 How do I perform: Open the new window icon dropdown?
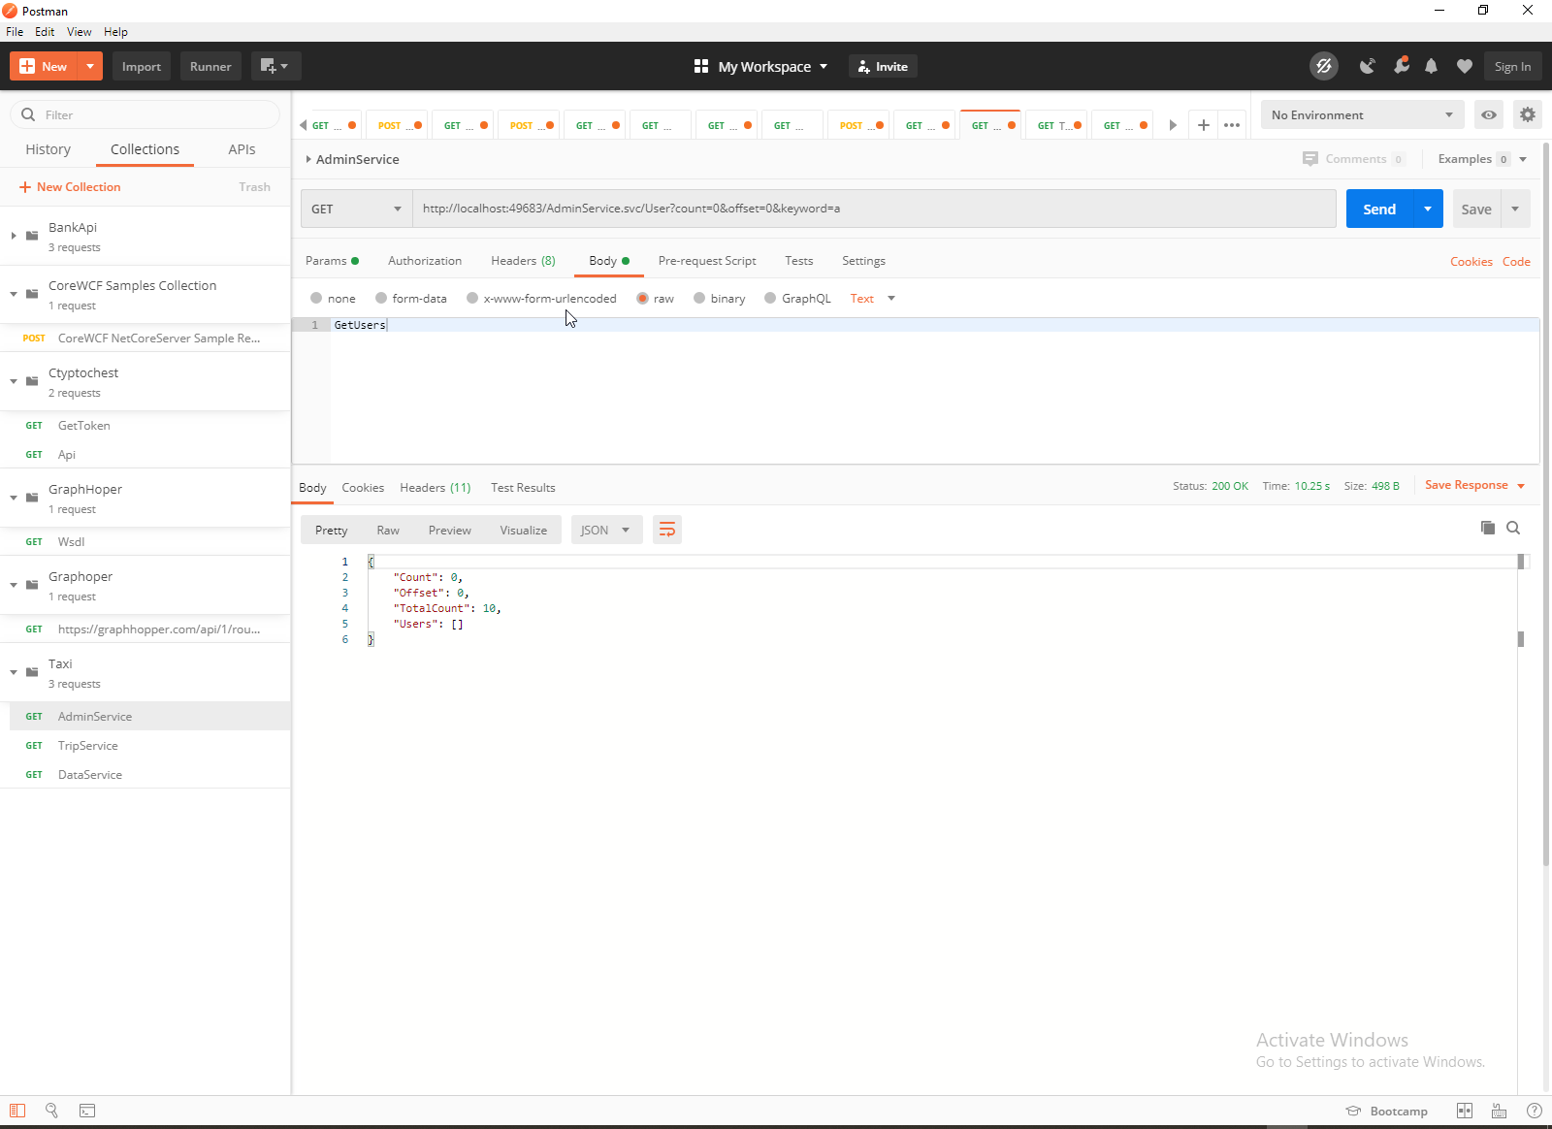point(275,66)
